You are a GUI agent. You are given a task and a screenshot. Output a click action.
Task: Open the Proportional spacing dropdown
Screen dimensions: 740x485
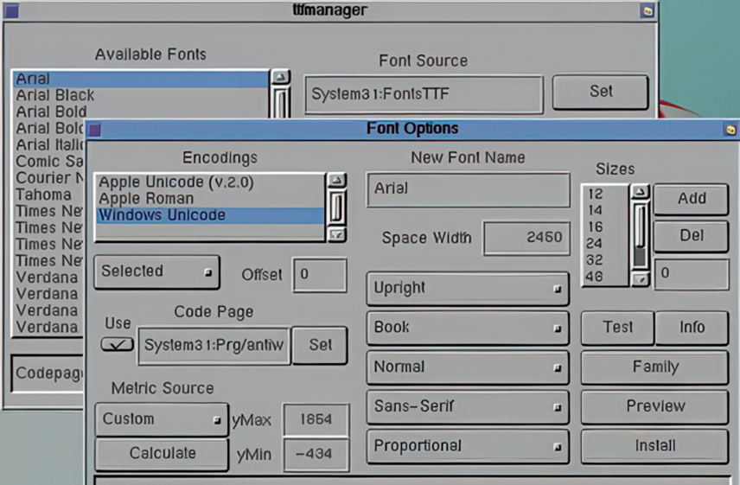(468, 446)
